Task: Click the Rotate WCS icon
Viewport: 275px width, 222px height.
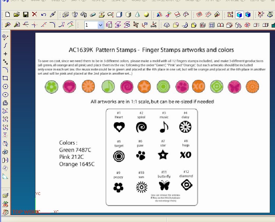Action: [144, 25]
